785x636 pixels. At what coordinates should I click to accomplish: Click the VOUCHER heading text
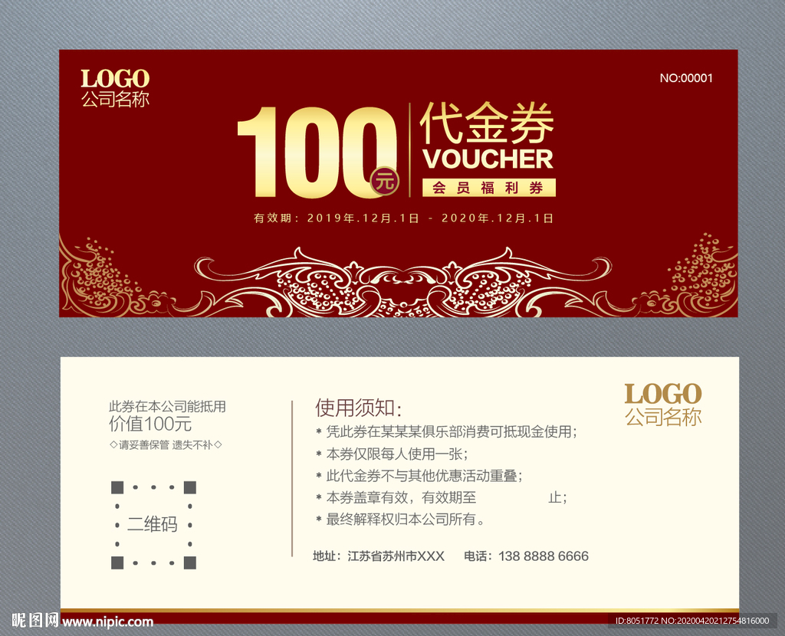[488, 159]
